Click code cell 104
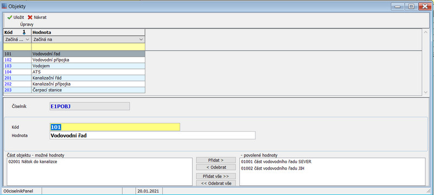This screenshot has height=195, width=434. pyautogui.click(x=17, y=72)
